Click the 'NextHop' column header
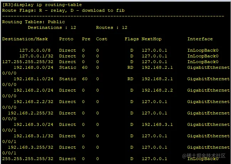231x164 pixels. pyautogui.click(x=151, y=39)
